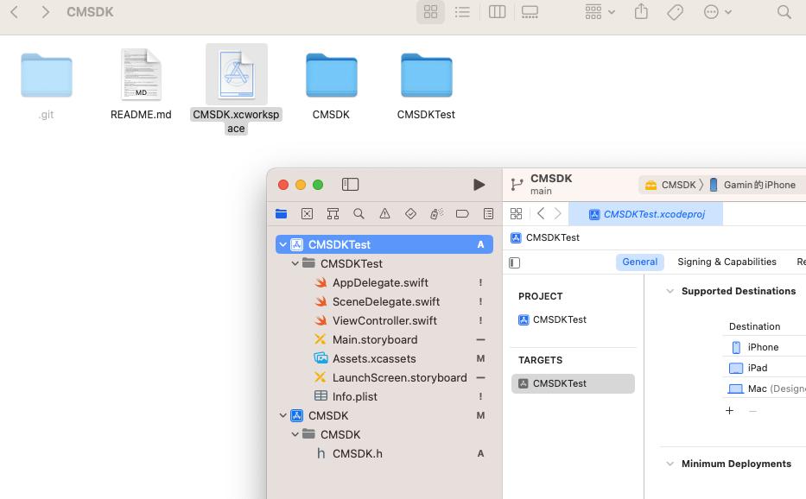
Task: Click the main branch label
Action: click(542, 191)
